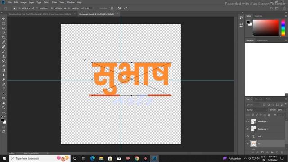The height and width of the screenshot is (162, 288).
Task: Delete layer using trash icon
Action: pos(282,153)
